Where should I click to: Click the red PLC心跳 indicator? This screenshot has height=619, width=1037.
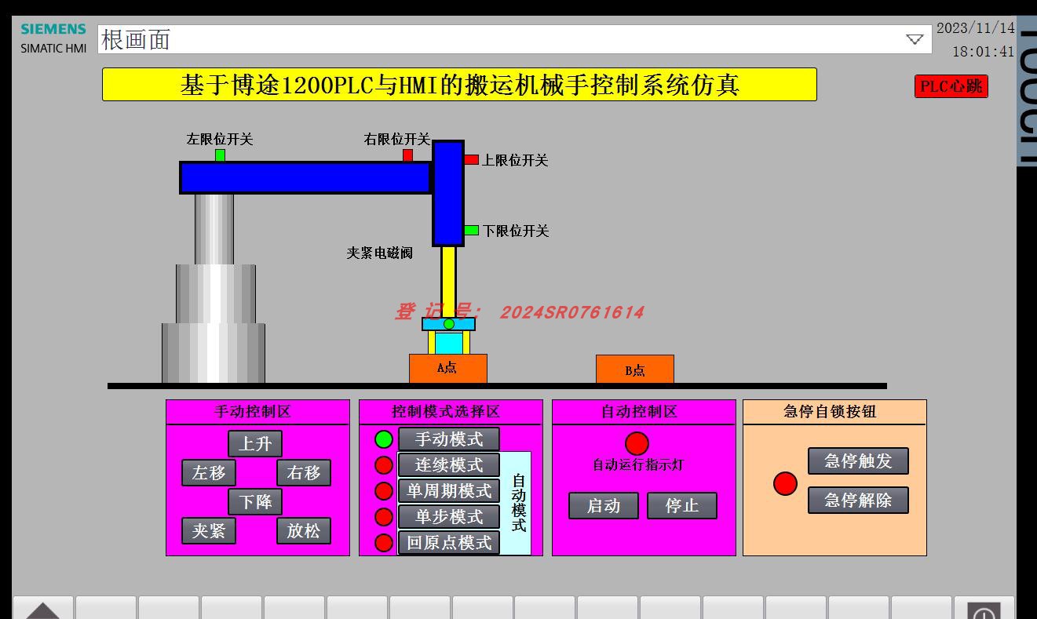tap(951, 86)
